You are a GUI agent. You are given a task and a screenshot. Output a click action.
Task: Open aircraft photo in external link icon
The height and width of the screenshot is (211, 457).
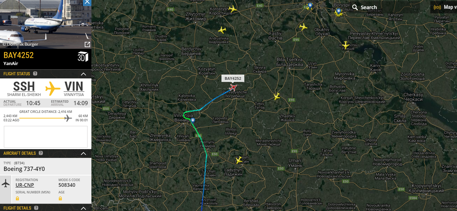pos(87,44)
